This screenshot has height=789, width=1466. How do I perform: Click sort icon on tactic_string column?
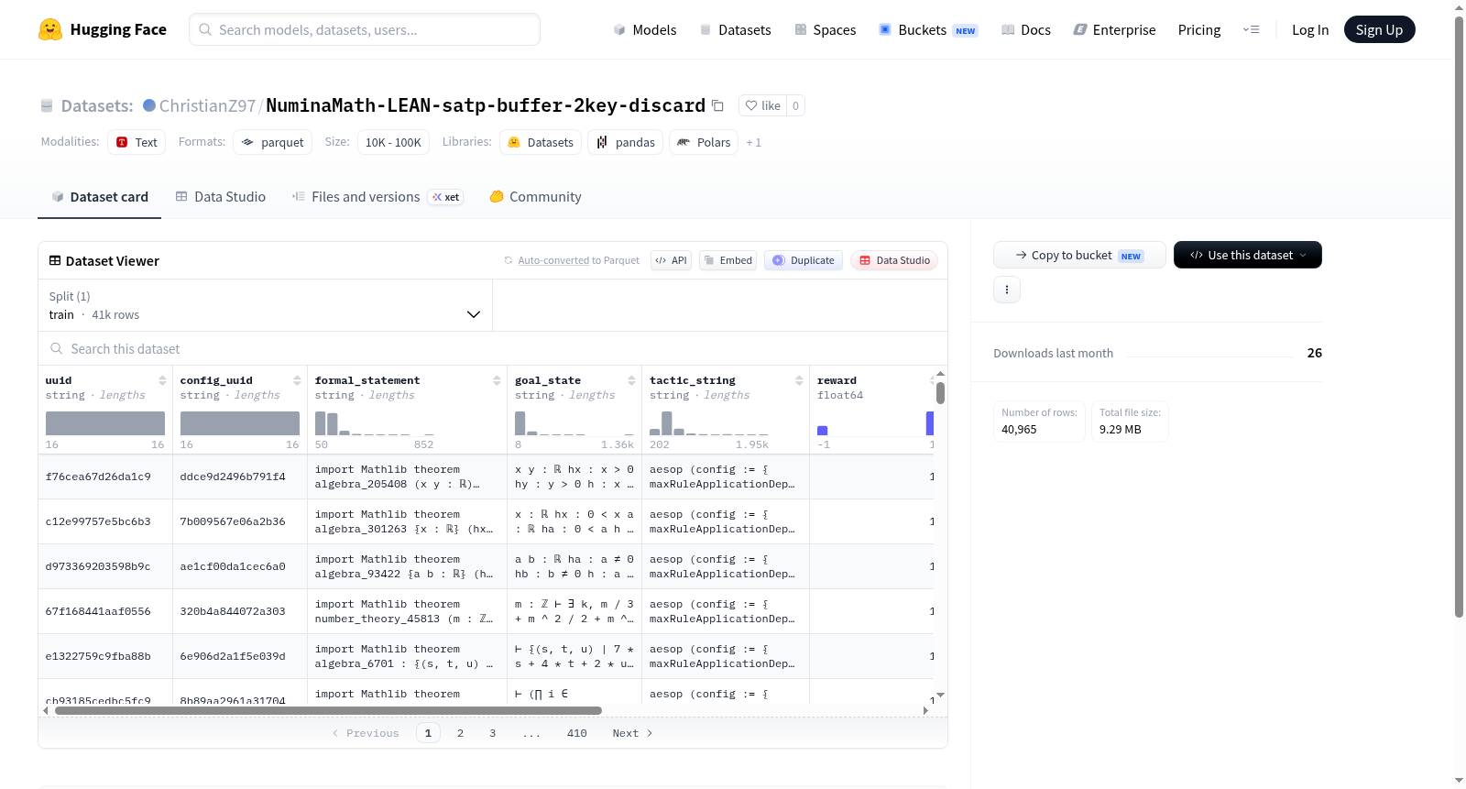click(x=799, y=380)
